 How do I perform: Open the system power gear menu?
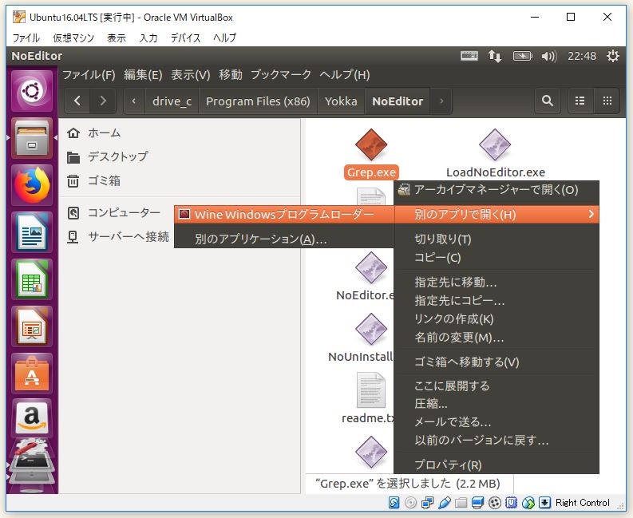(613, 56)
